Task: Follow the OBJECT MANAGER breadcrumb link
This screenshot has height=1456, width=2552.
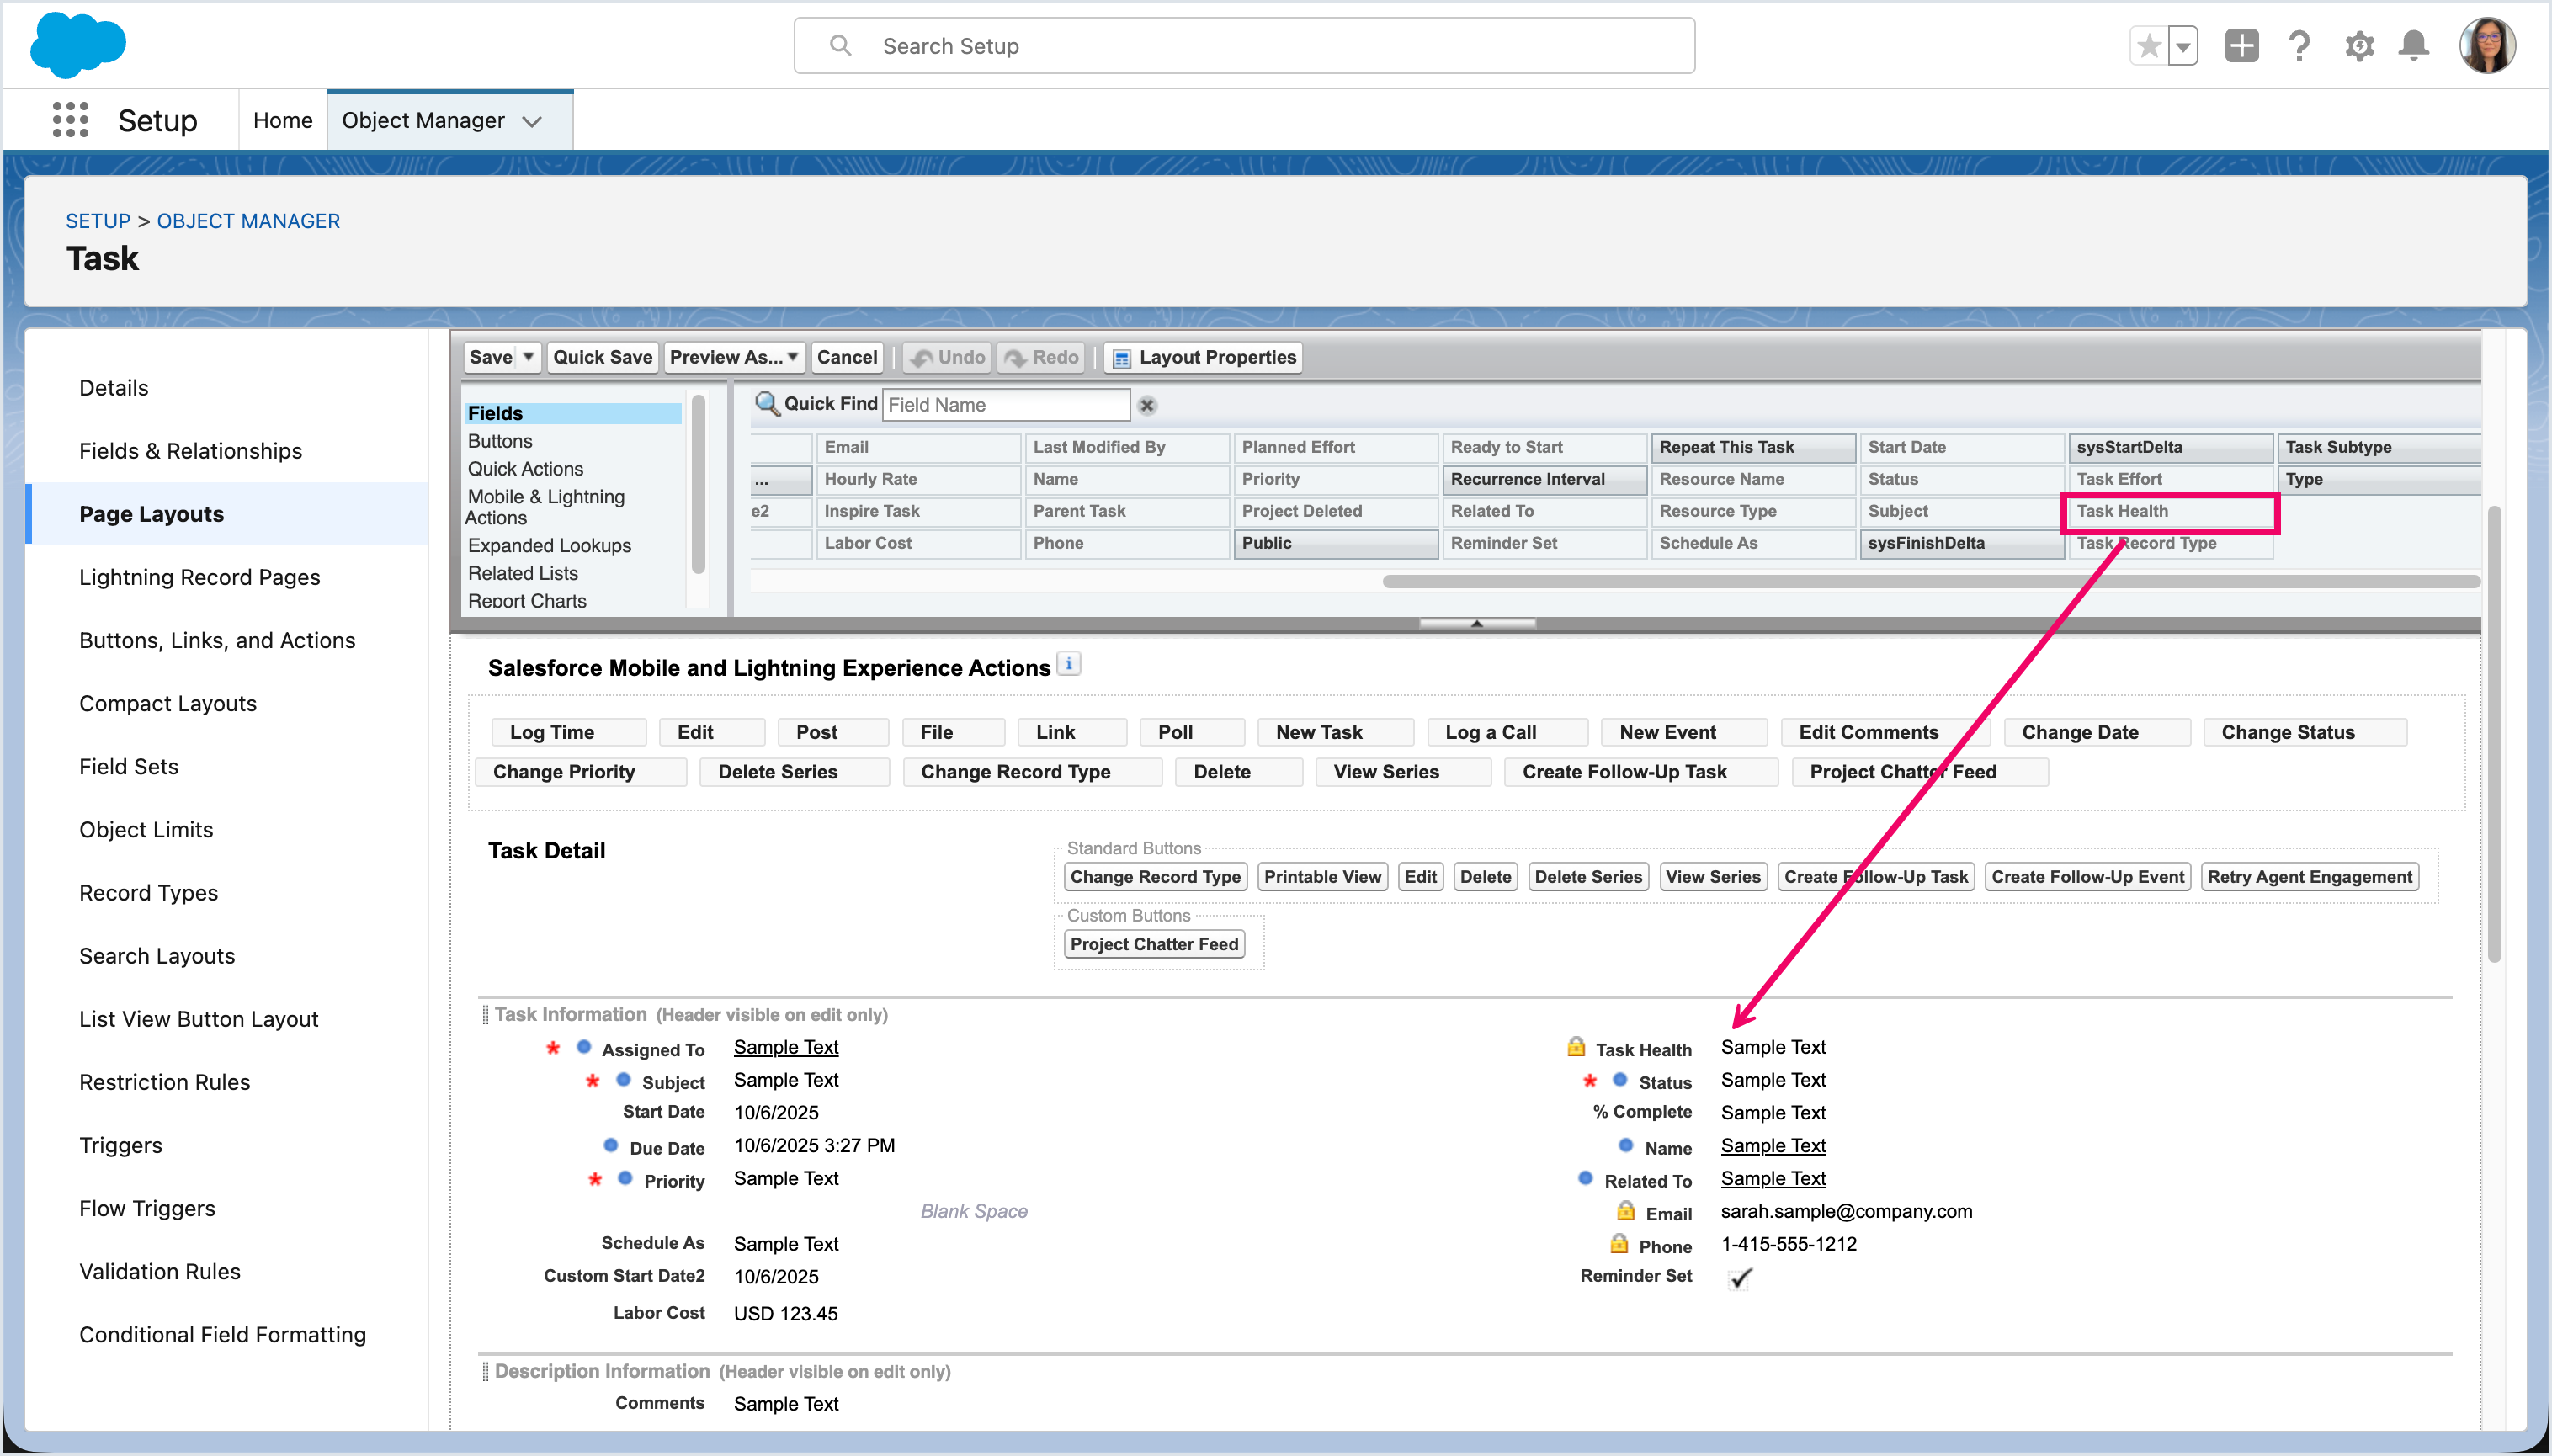Action: click(248, 221)
